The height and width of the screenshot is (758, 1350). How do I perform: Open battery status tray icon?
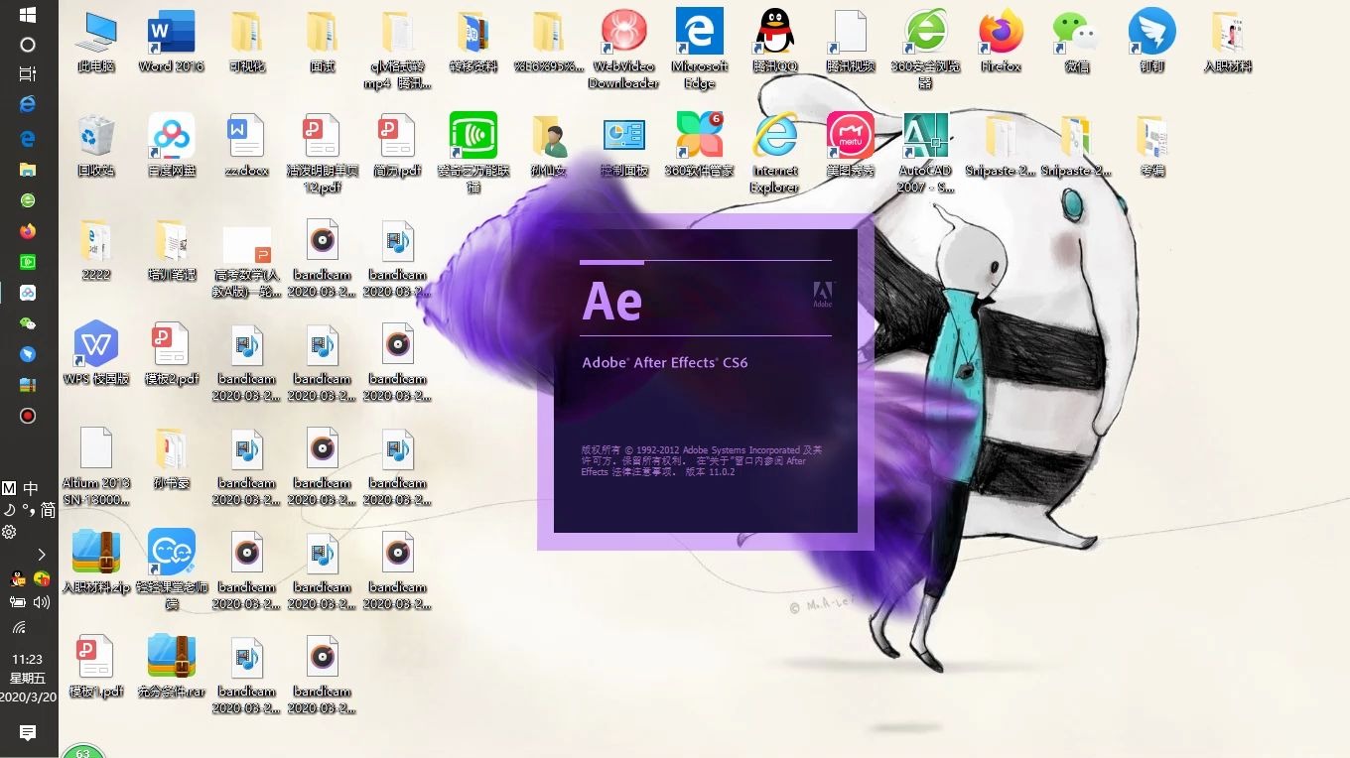(18, 602)
